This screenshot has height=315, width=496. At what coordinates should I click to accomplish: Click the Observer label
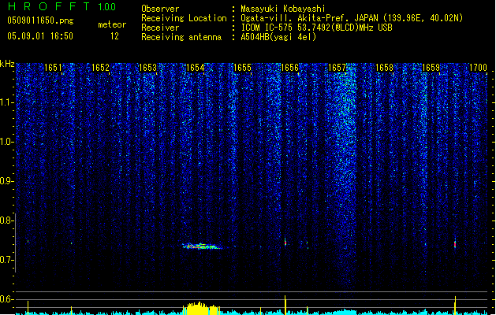pyautogui.click(x=160, y=9)
